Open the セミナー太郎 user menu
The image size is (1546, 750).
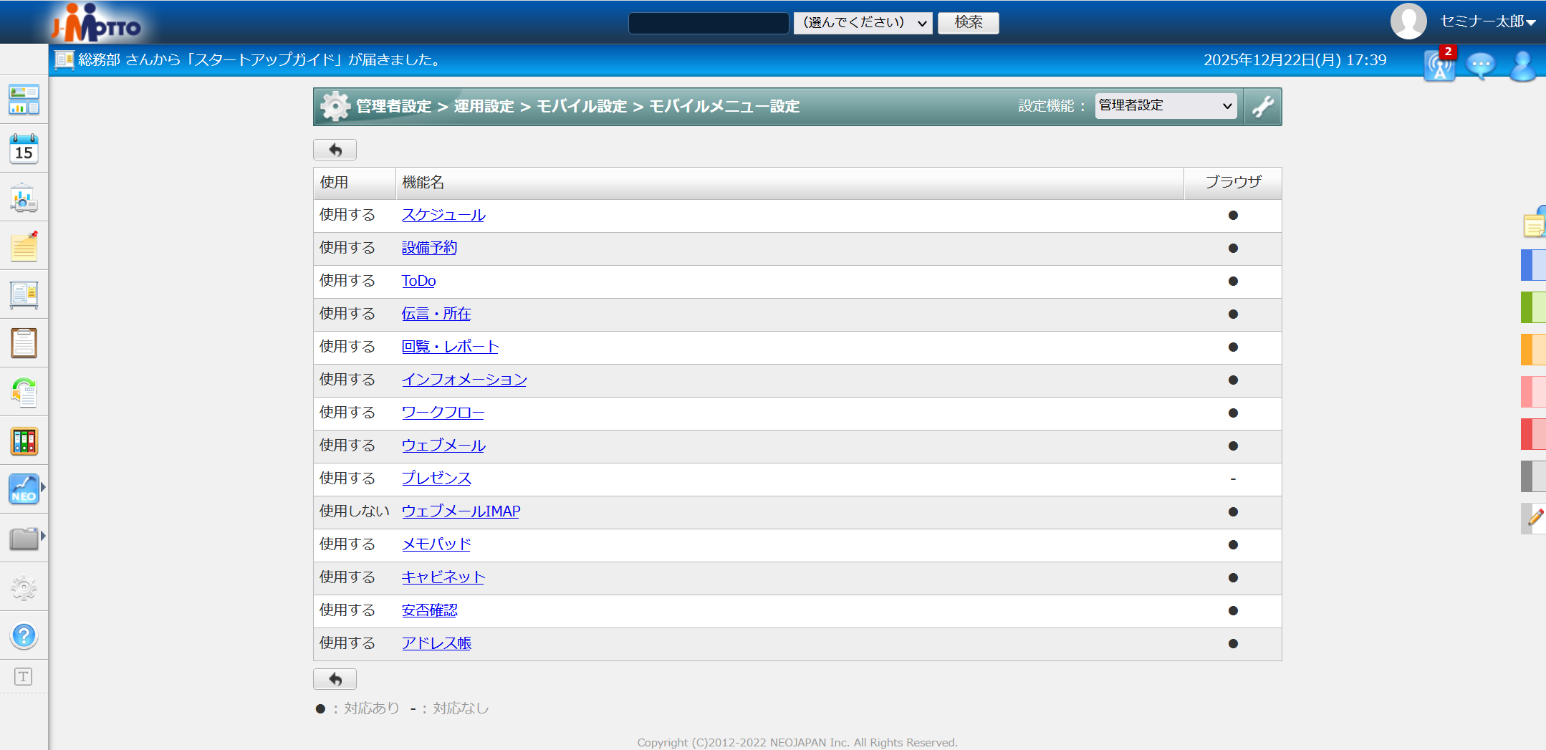pos(1487,21)
